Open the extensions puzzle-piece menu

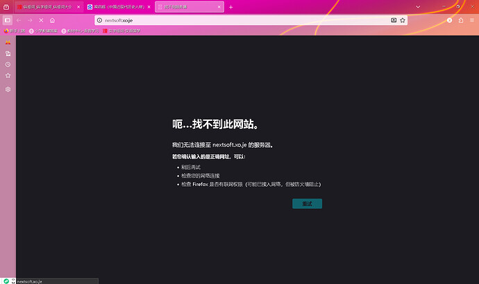coord(461,20)
